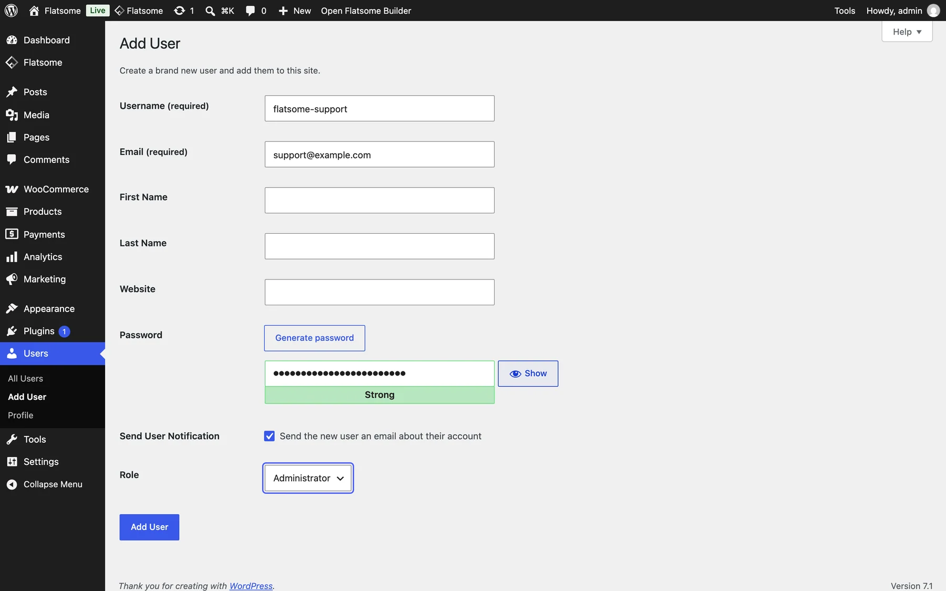Open Appearance paintbrush menu
Screen dimensions: 946x591
click(53, 309)
